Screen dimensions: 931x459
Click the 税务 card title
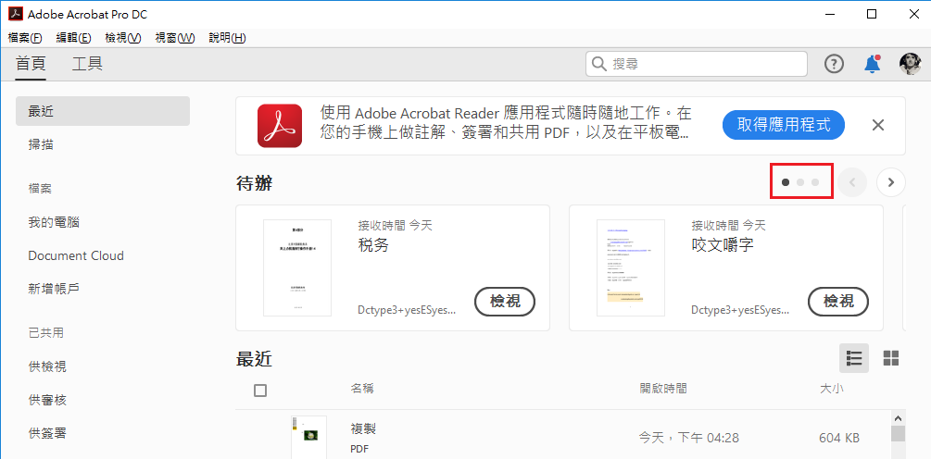click(x=373, y=245)
